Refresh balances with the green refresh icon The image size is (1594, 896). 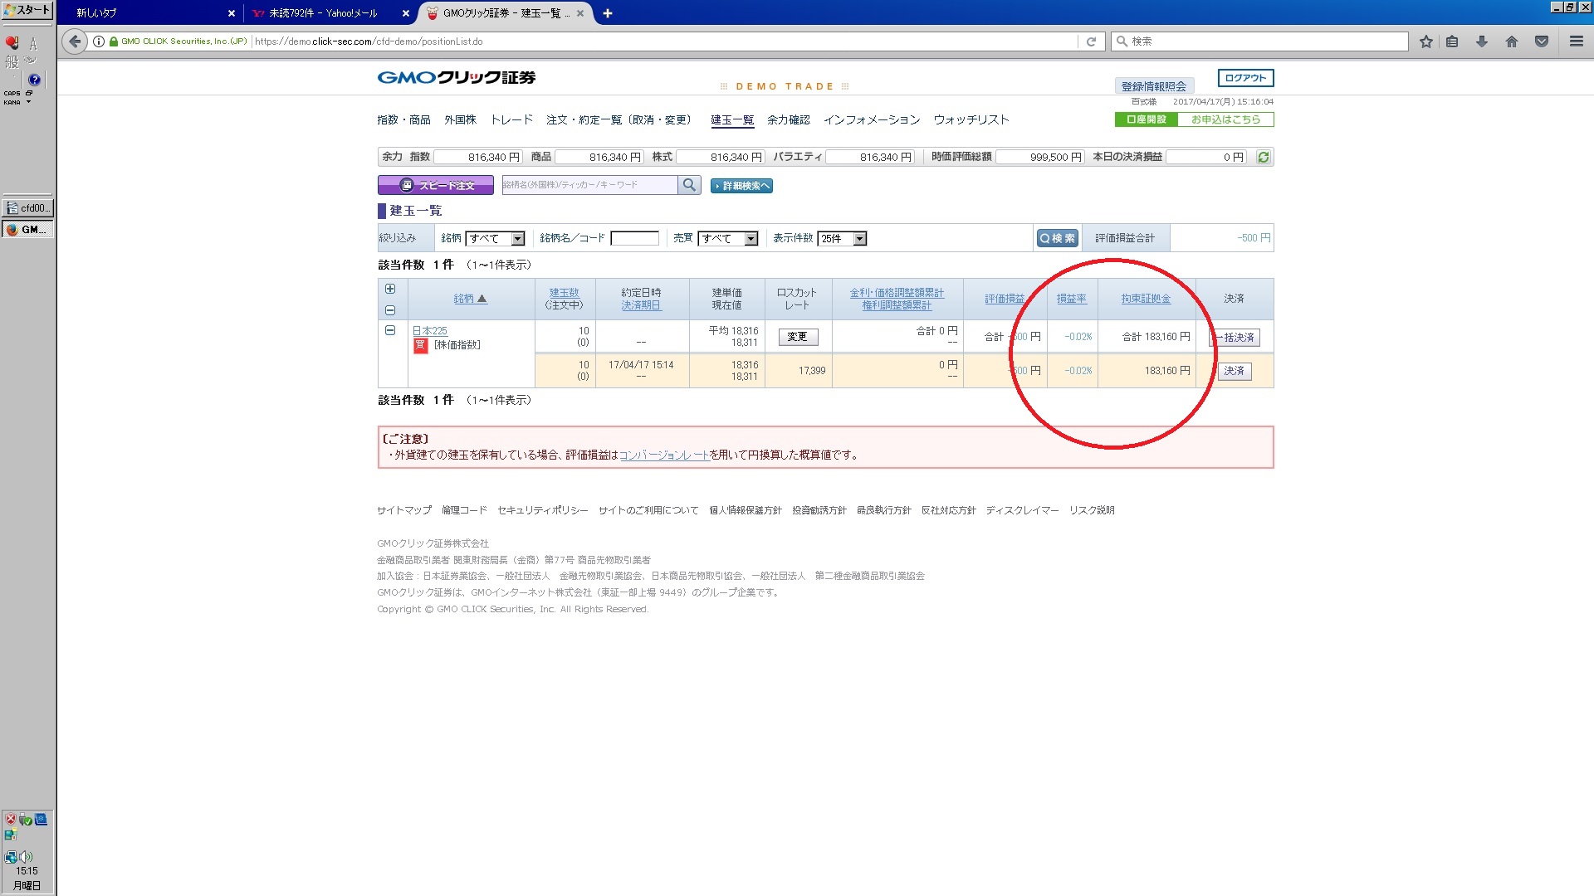(1263, 157)
